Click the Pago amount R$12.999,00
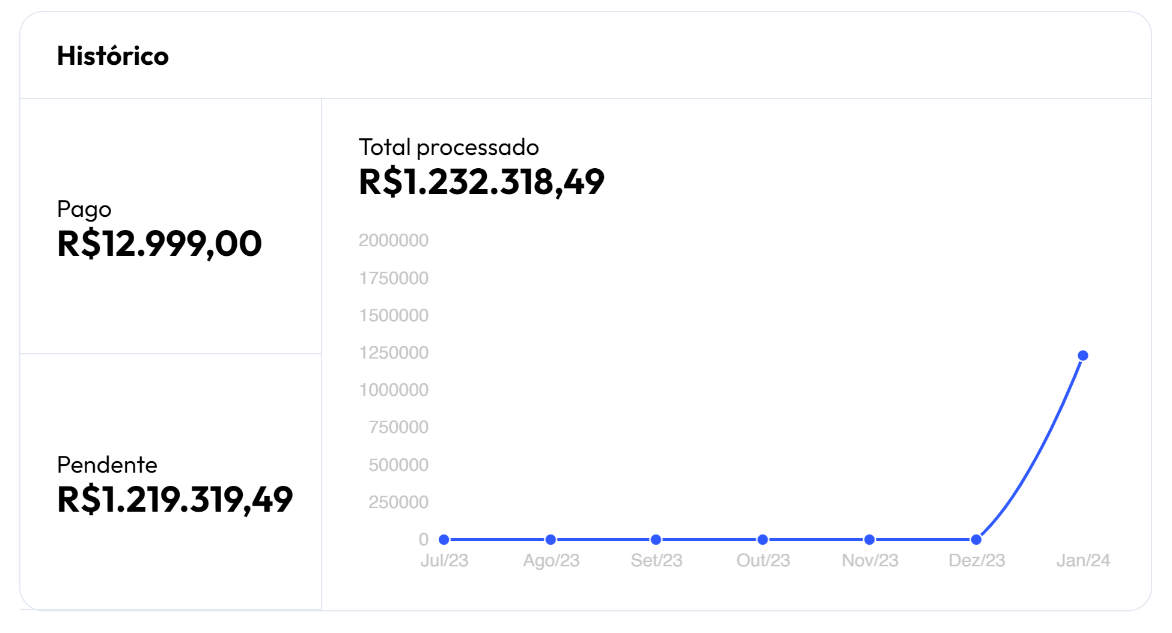 click(x=159, y=243)
